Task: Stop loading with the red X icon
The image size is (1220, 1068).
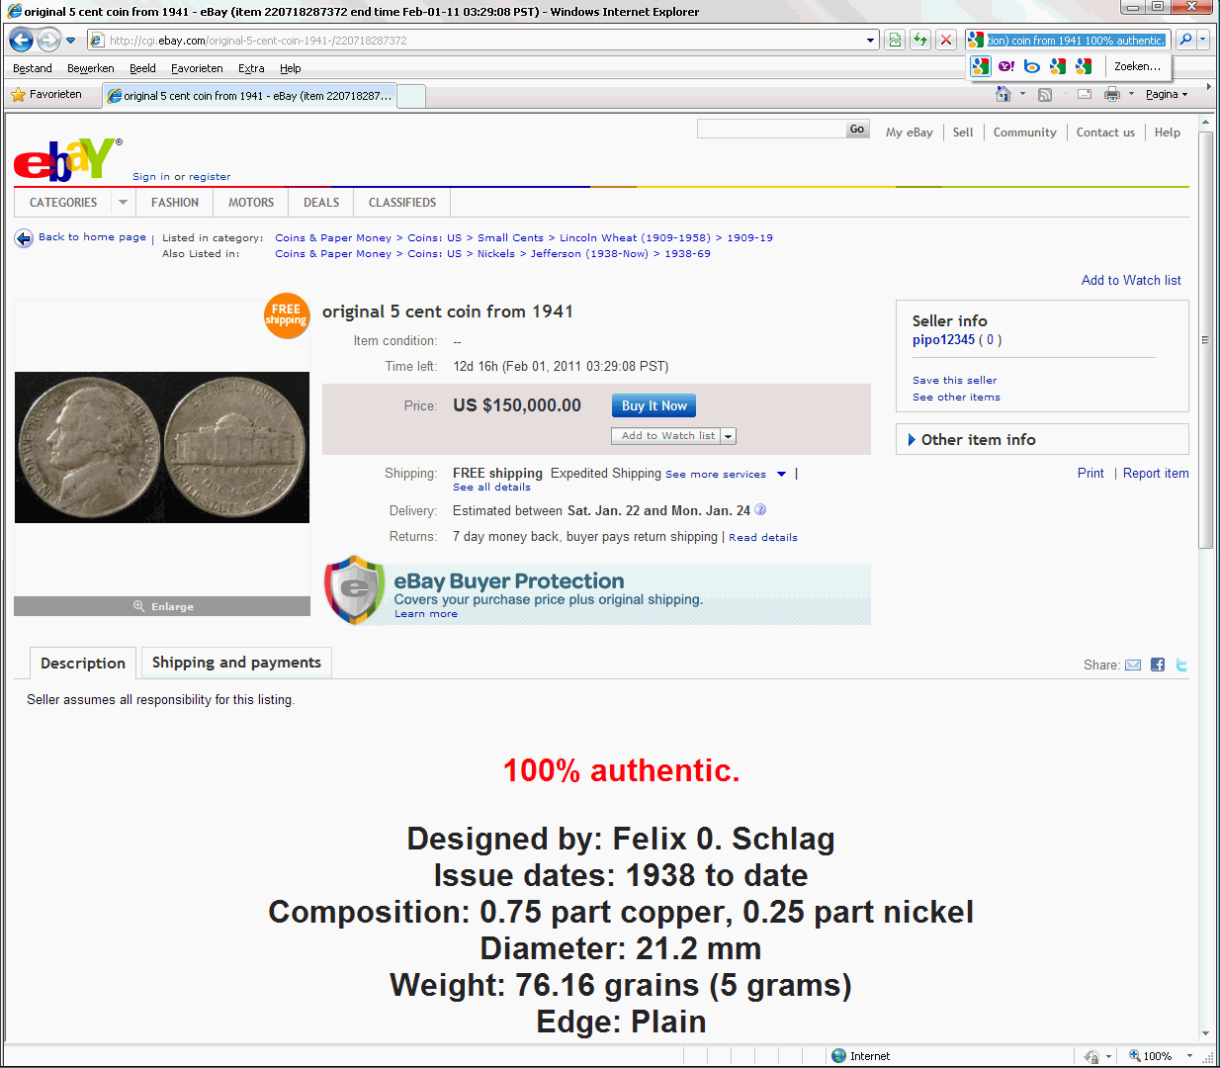Action: [x=946, y=41]
